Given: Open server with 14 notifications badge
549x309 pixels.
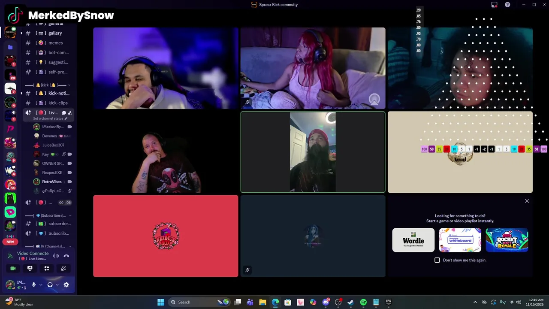Looking at the screenshot, I should point(10,185).
